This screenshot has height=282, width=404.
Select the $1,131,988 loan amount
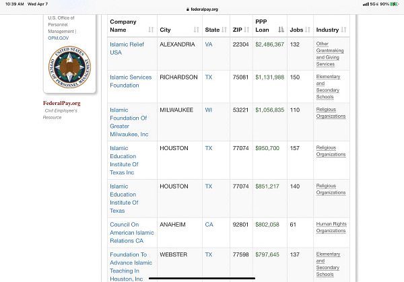270,77
